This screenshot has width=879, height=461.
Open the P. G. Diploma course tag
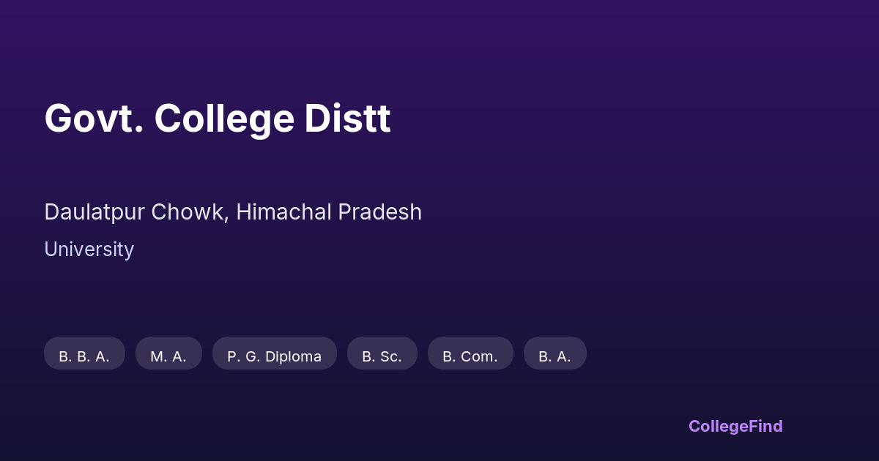coord(274,356)
